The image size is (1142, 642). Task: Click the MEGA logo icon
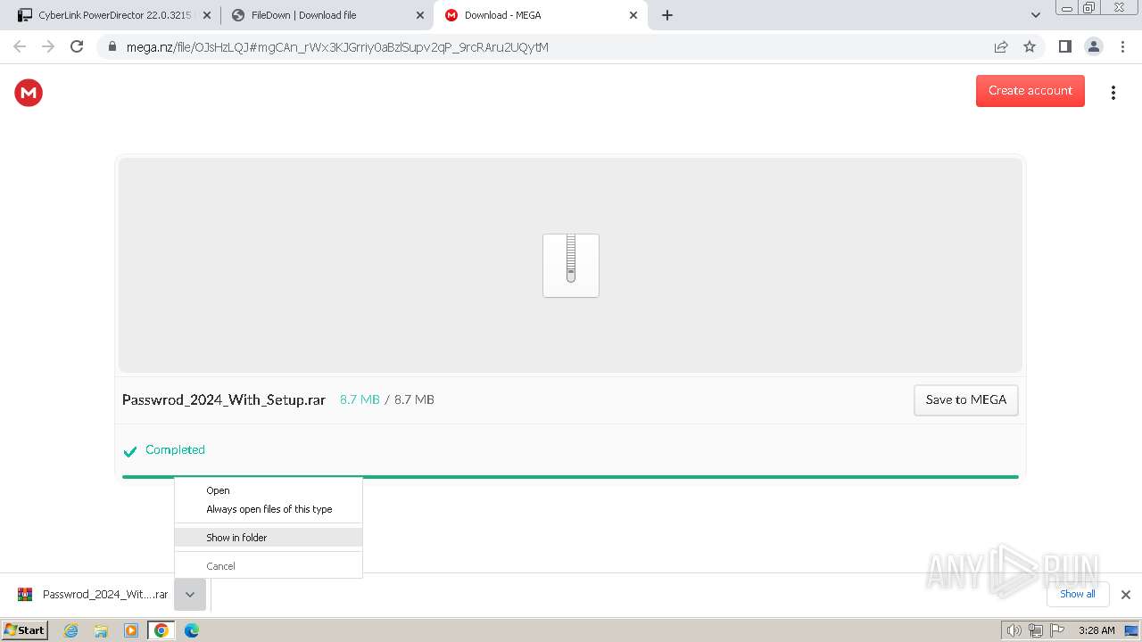point(29,92)
